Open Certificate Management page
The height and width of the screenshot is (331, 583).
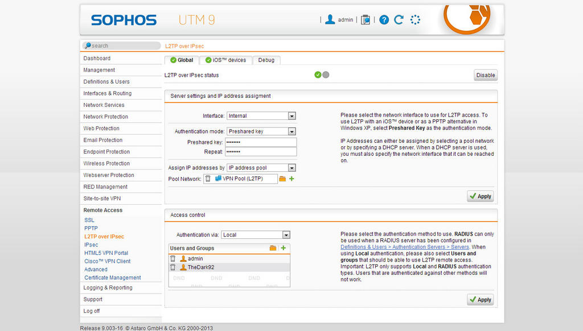point(112,278)
